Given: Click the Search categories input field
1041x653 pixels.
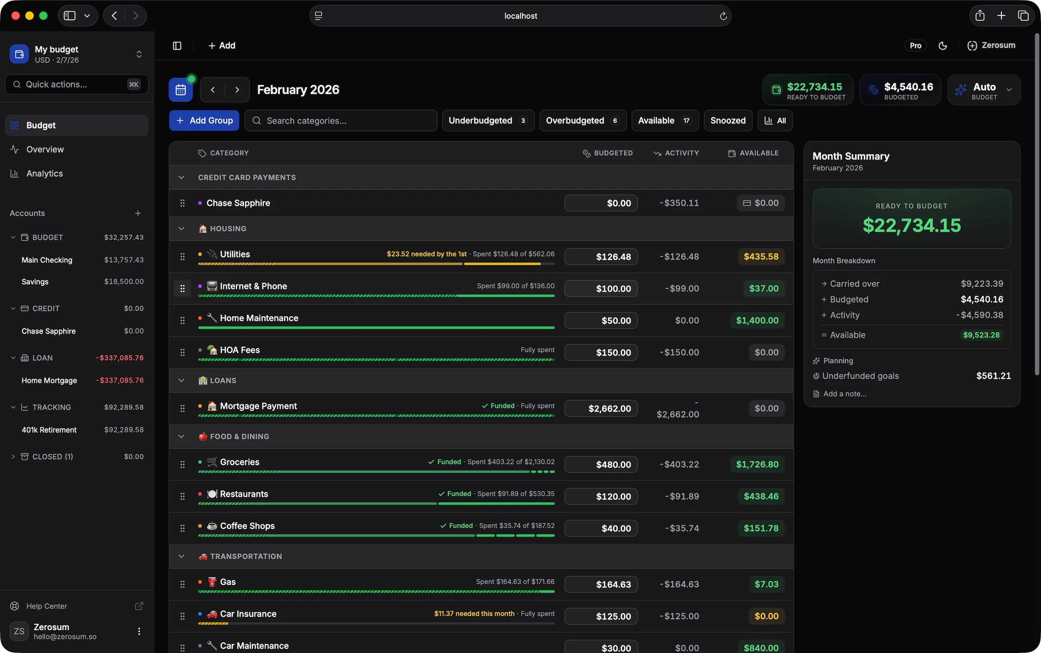Looking at the screenshot, I should coord(340,121).
